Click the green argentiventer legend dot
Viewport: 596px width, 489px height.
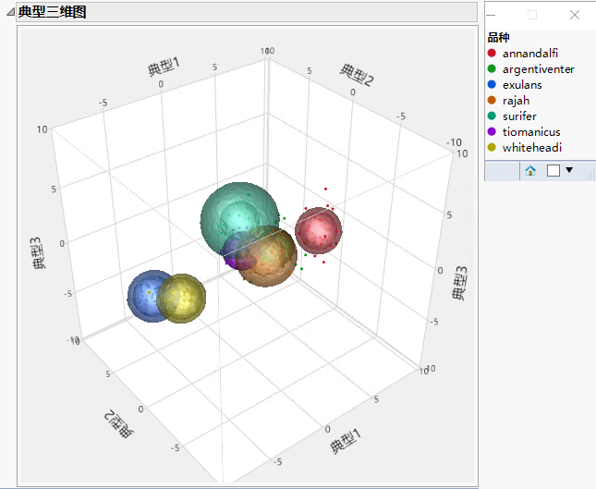pos(492,69)
